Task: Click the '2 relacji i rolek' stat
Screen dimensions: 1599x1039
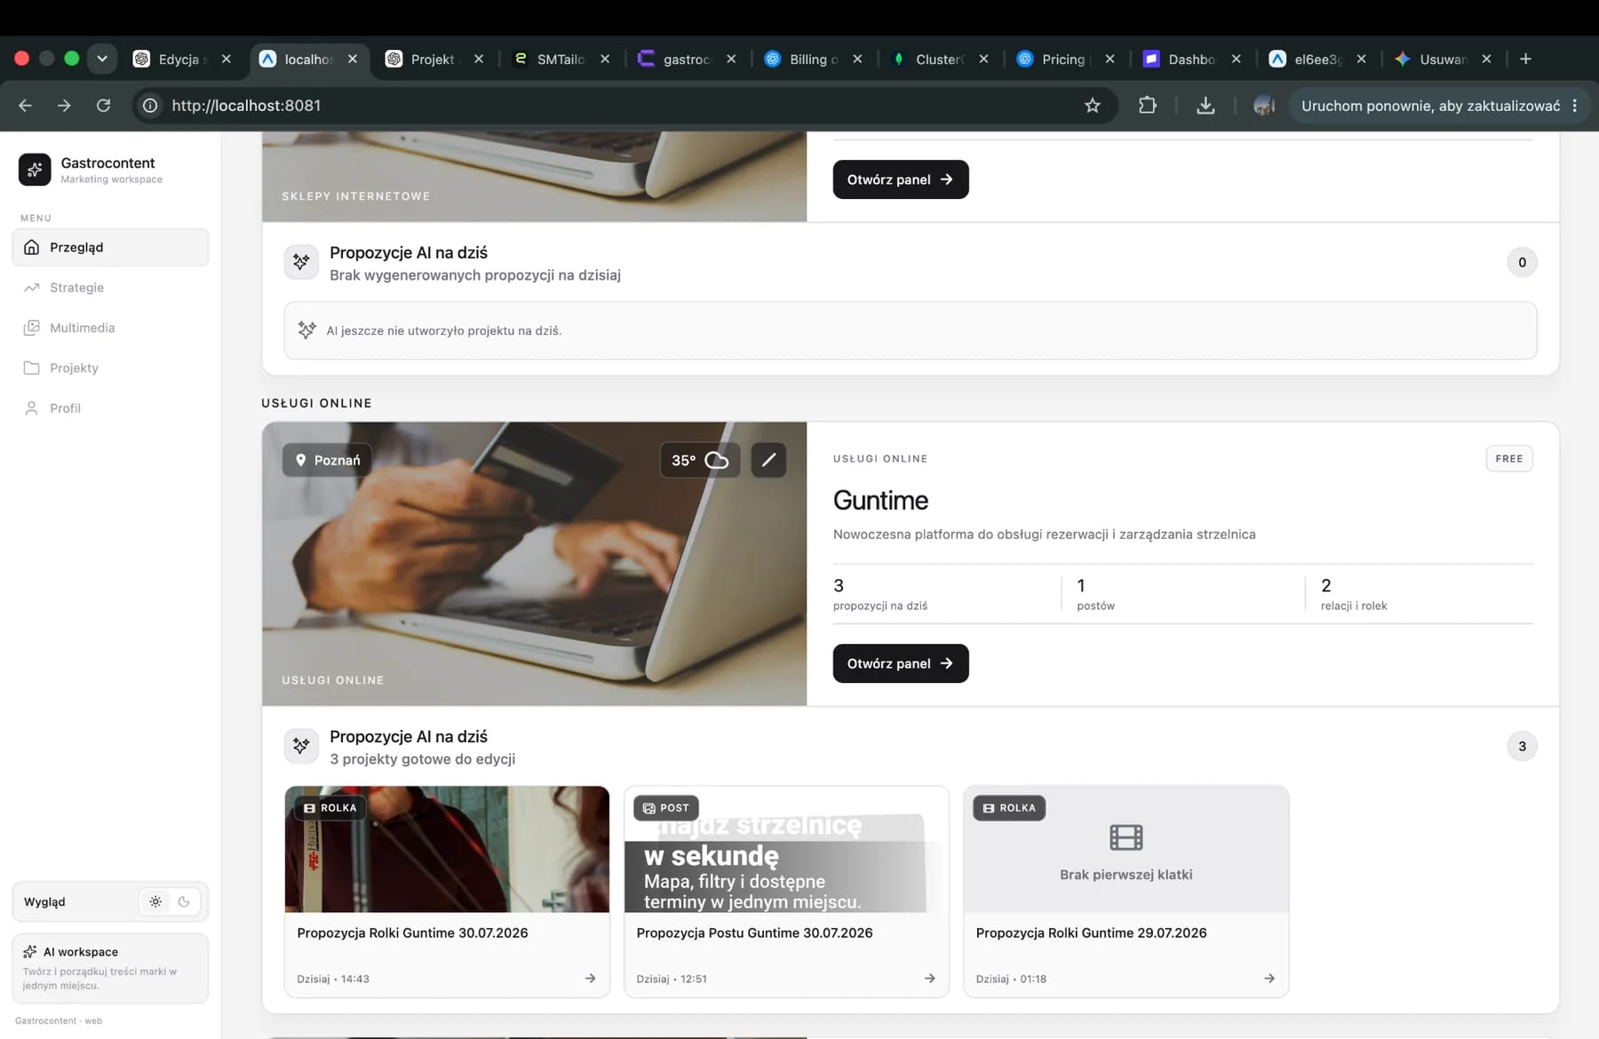Action: point(1354,594)
